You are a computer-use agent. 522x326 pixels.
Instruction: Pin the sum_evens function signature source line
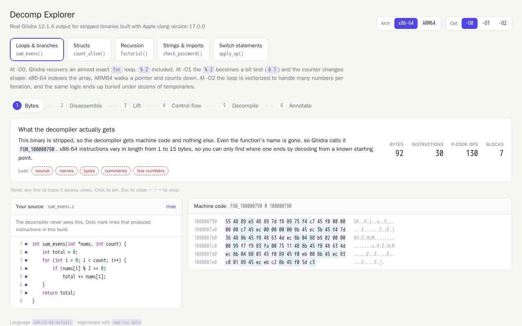pos(96,244)
